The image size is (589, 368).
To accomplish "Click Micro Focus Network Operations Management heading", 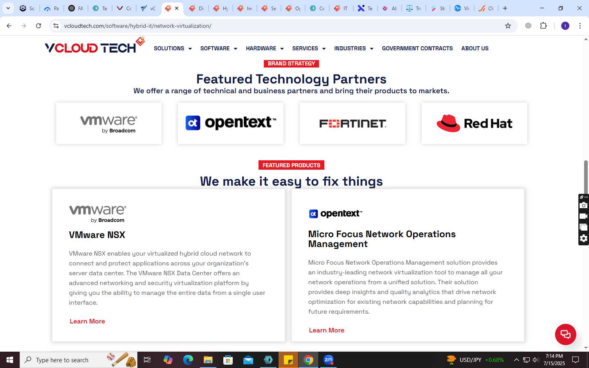I will pyautogui.click(x=382, y=239).
